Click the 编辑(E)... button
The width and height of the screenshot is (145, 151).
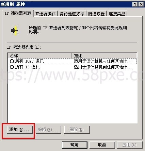tap(48, 130)
